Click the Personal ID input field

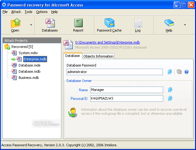pos(127,98)
